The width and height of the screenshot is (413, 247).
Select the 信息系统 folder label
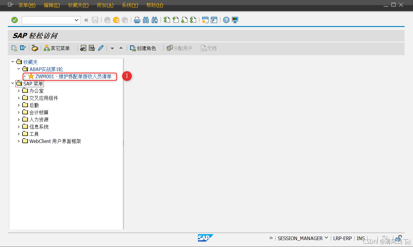39,127
